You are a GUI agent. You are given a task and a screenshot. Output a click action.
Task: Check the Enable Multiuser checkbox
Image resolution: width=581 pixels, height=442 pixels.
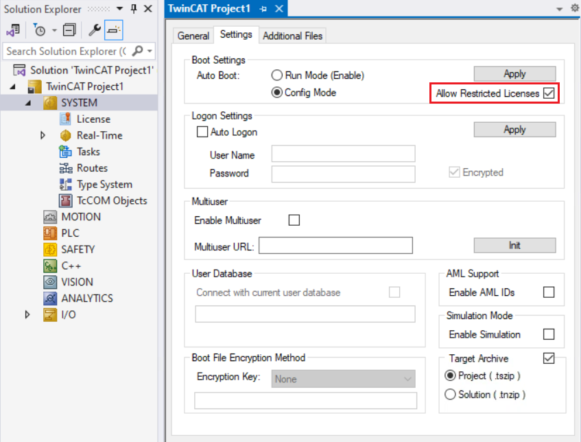point(294,220)
